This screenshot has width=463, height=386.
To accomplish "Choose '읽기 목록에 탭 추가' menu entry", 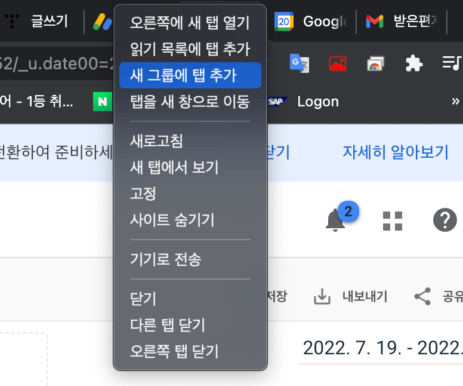I will [x=190, y=49].
